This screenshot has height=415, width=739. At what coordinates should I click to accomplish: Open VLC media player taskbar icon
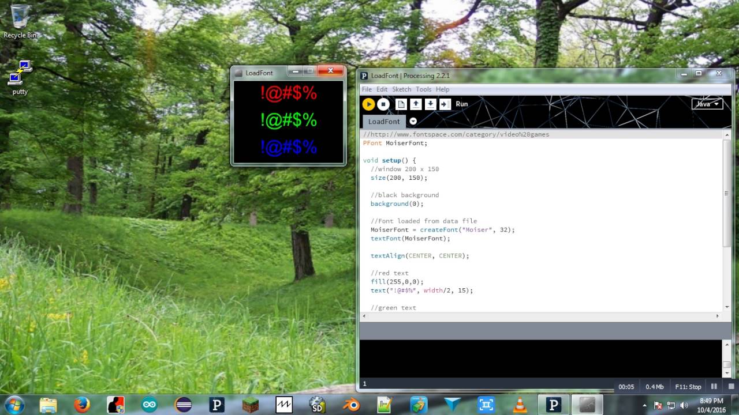pyautogui.click(x=520, y=405)
